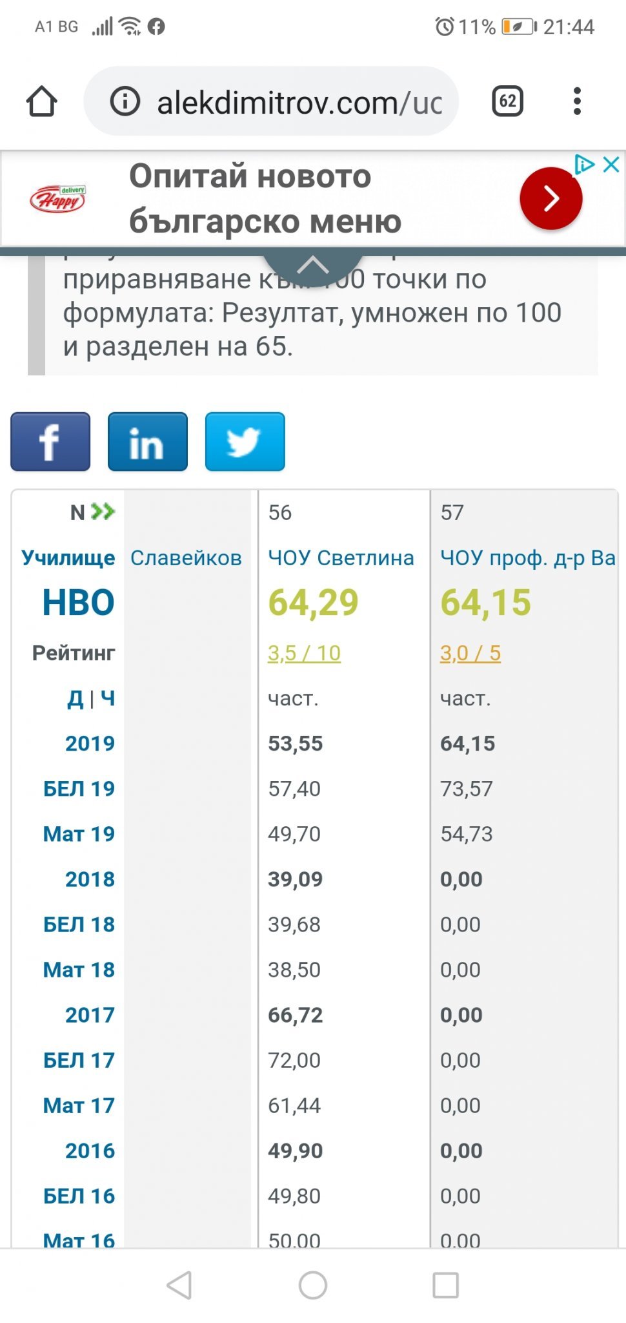The image size is (626, 1323).
Task: Collapse the panel with the up chevron
Action: 314,266
